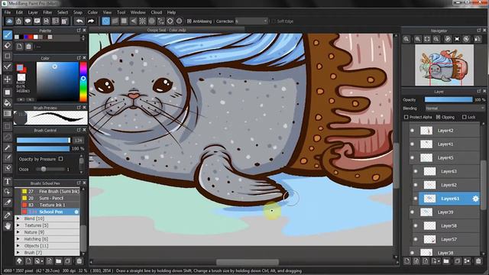The width and height of the screenshot is (489, 275).
Task: Select the Bucket fill tool
Action: click(8, 102)
